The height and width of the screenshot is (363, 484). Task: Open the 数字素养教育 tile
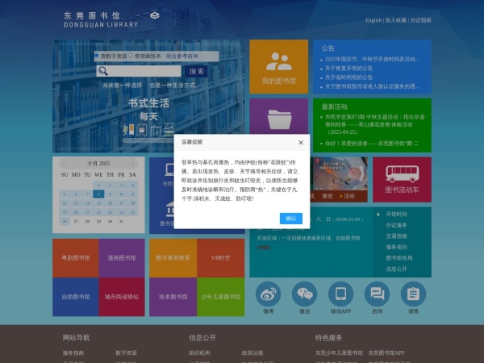tap(173, 258)
